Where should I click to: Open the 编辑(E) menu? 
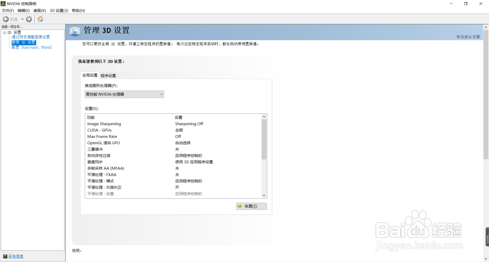click(23, 11)
